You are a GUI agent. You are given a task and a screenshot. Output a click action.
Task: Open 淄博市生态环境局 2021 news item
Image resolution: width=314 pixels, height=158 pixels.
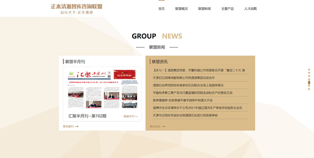pos(197,108)
